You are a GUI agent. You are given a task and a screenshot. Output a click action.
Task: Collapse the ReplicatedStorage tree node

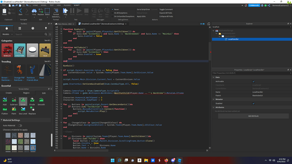(x=213, y=30)
